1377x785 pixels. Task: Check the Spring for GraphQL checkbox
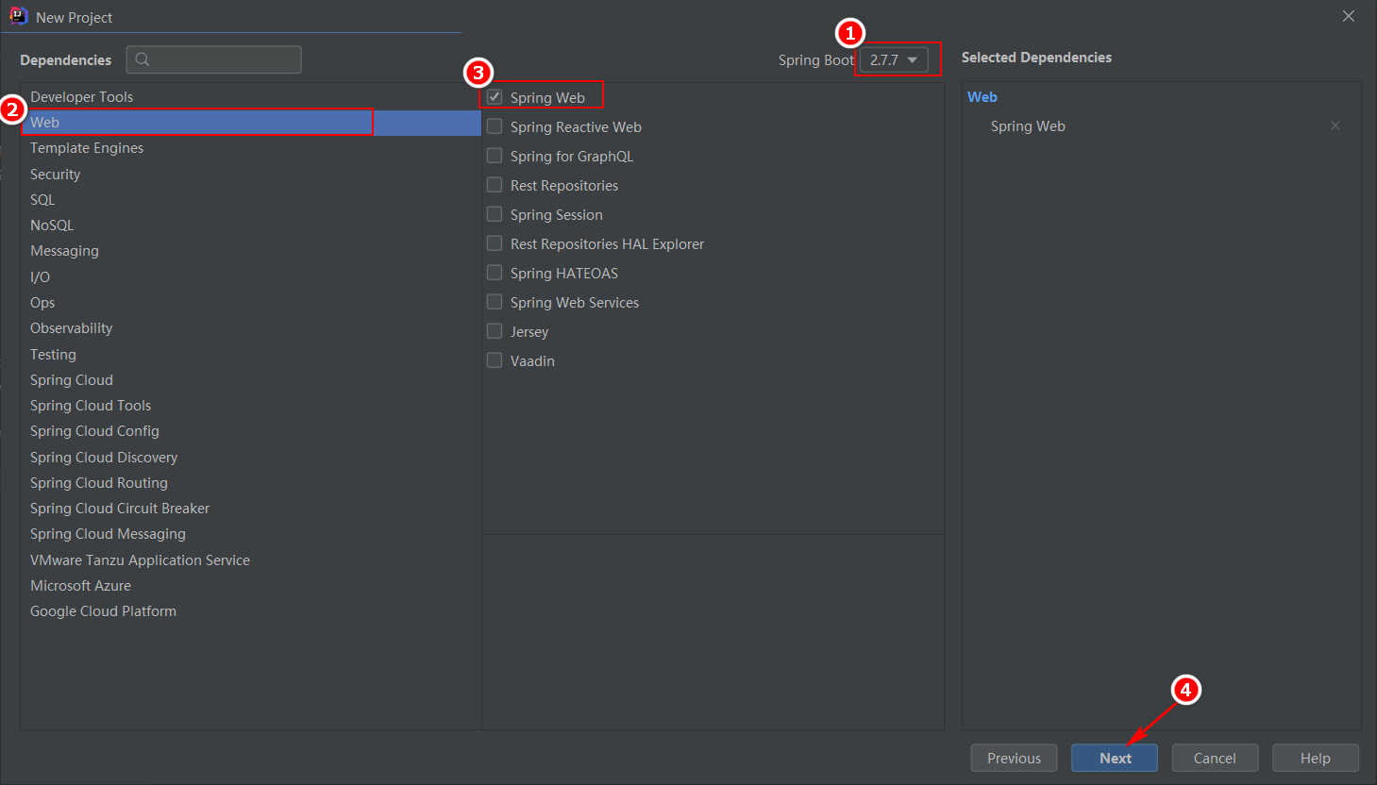click(x=495, y=156)
